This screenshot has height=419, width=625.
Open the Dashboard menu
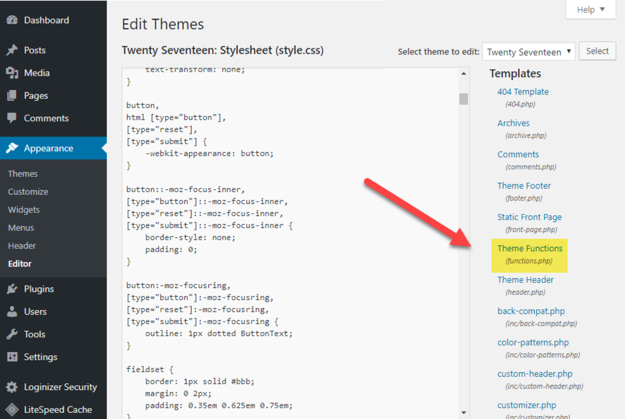(x=46, y=20)
